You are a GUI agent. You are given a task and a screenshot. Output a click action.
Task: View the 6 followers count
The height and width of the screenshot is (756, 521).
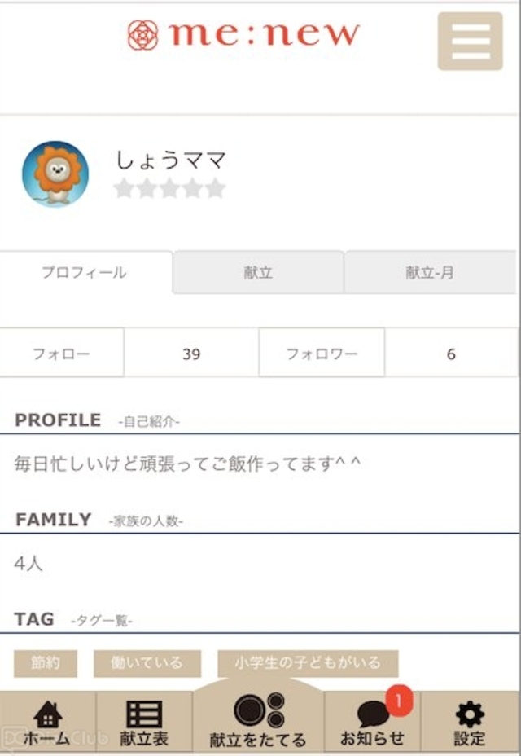click(451, 354)
